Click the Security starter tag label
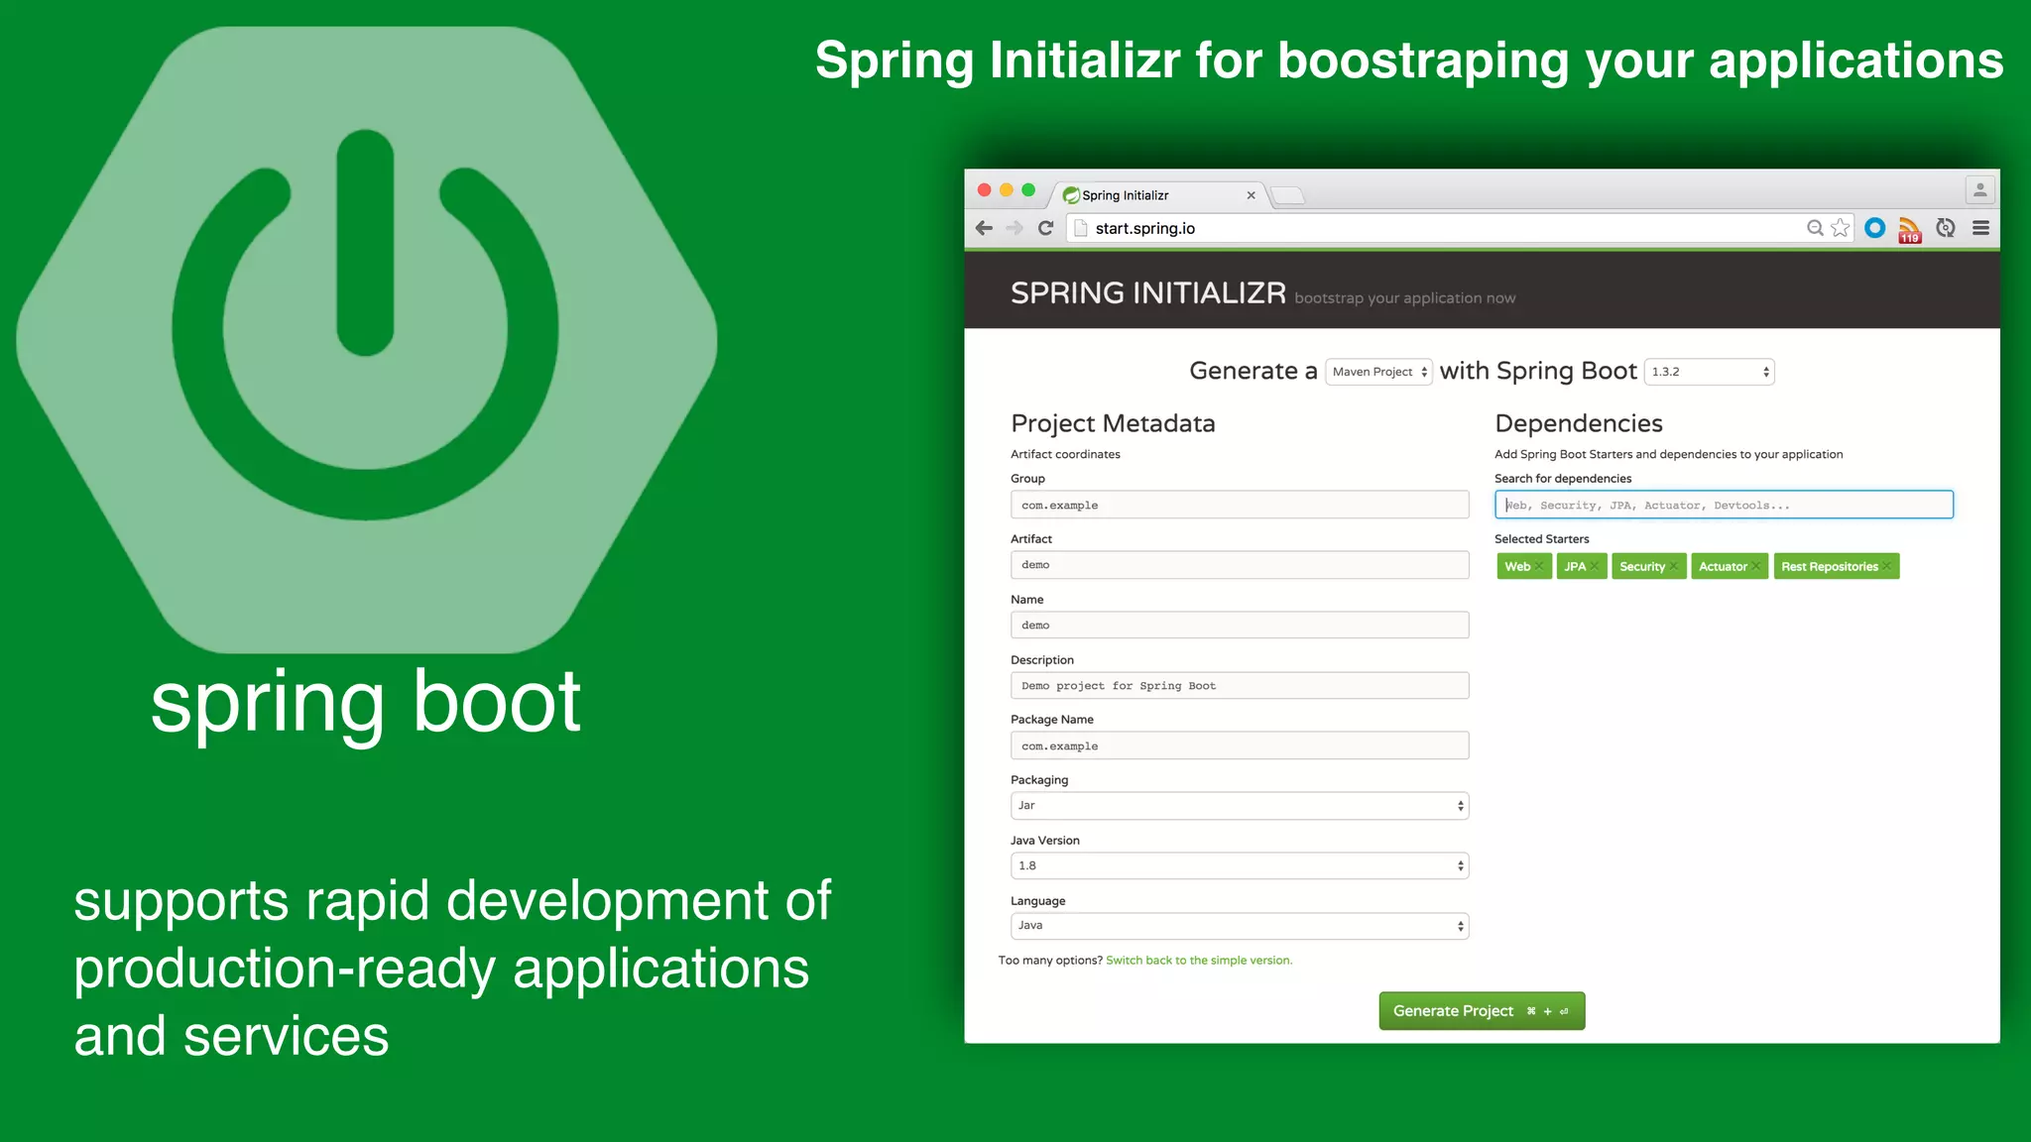Image resolution: width=2031 pixels, height=1142 pixels. click(x=1642, y=566)
